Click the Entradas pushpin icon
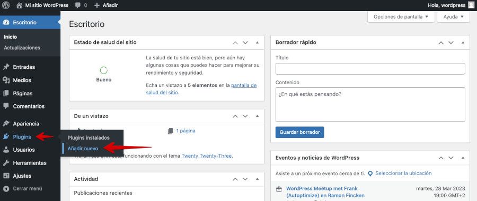477x201 pixels. [6, 67]
